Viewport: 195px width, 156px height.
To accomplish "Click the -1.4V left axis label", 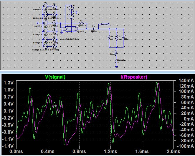I will [7, 146].
